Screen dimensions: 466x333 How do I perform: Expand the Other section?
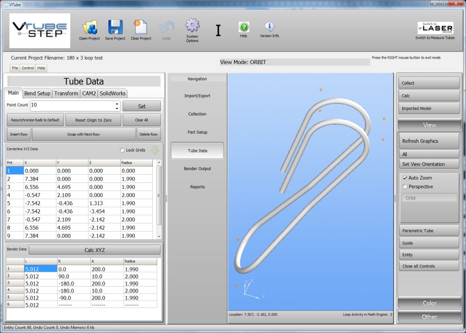click(429, 317)
